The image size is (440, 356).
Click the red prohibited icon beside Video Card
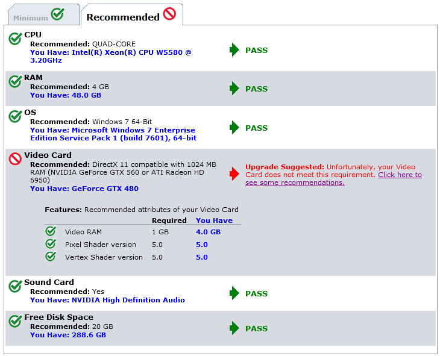tap(15, 159)
